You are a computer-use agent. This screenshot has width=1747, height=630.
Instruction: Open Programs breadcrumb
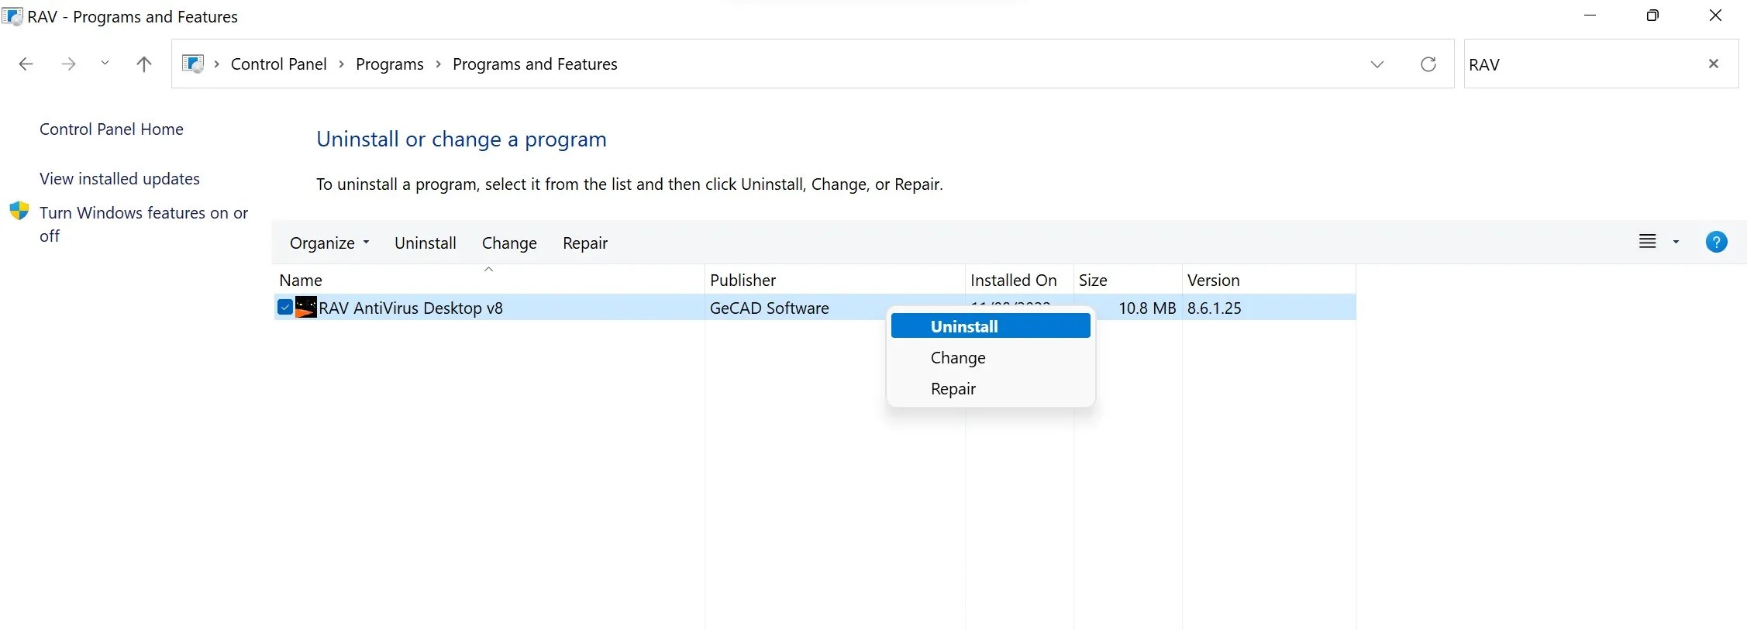click(390, 64)
